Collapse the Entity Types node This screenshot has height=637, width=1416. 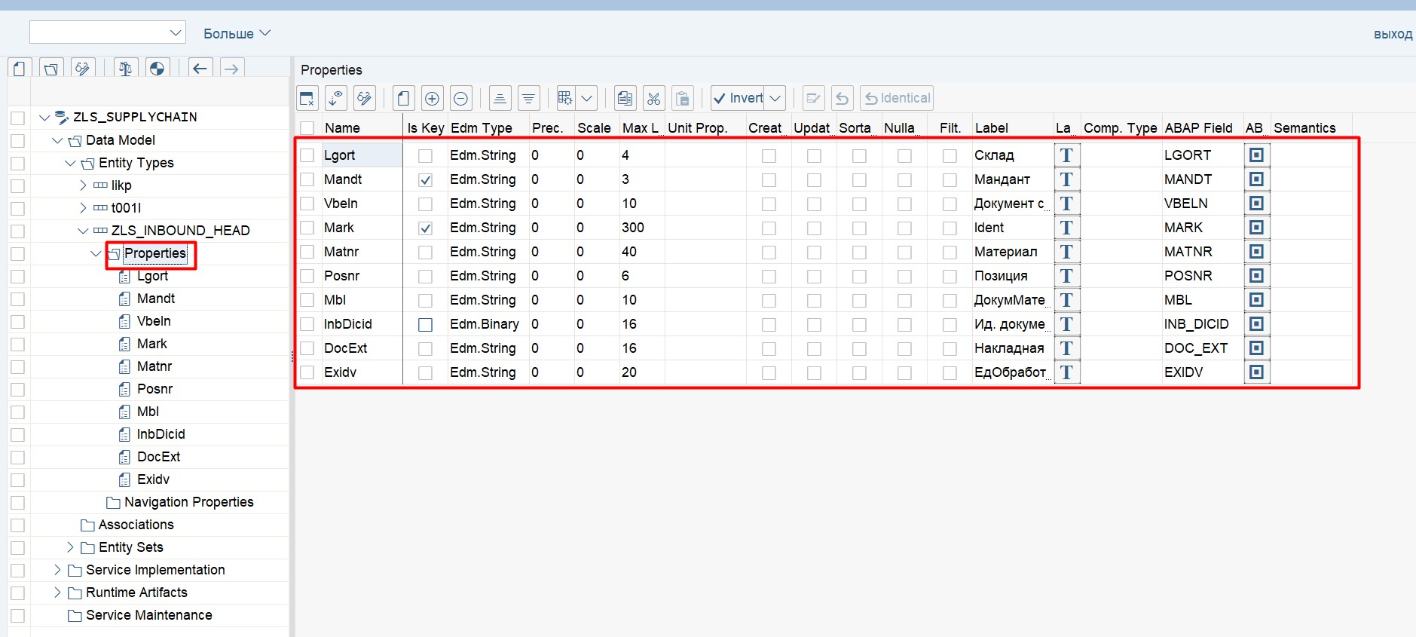pyautogui.click(x=70, y=163)
